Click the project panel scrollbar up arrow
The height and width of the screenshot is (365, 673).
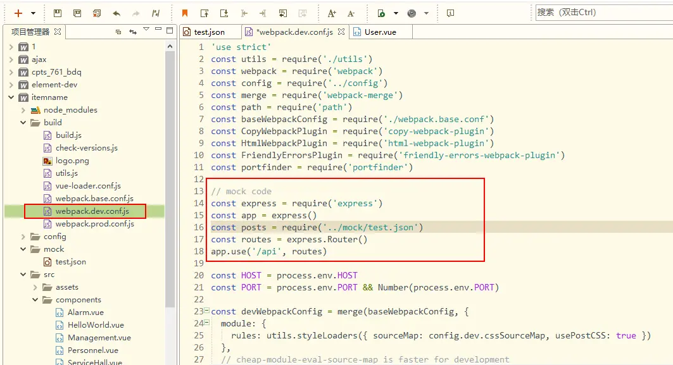(x=170, y=46)
